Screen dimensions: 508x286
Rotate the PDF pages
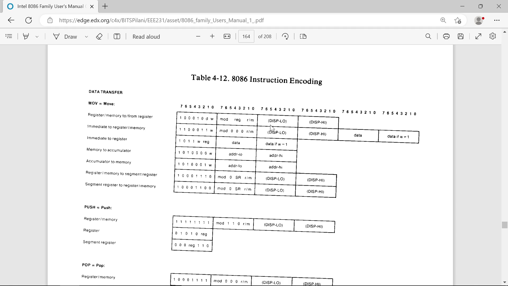coord(285,36)
